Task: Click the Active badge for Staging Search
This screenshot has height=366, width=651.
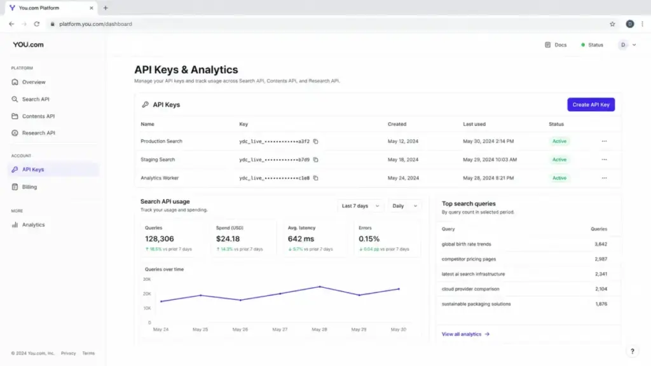Action: [559, 159]
